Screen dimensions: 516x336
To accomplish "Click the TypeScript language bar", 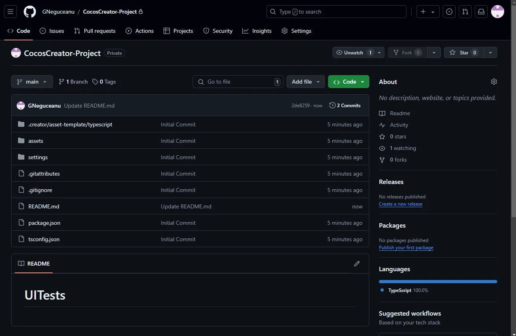I will 438,281.
